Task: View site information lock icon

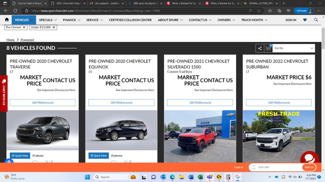Action: [x=27, y=11]
